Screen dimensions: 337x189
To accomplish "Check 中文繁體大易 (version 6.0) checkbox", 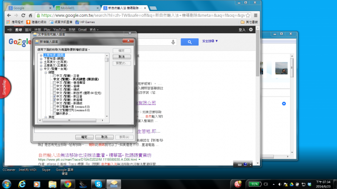I will point(55,107).
